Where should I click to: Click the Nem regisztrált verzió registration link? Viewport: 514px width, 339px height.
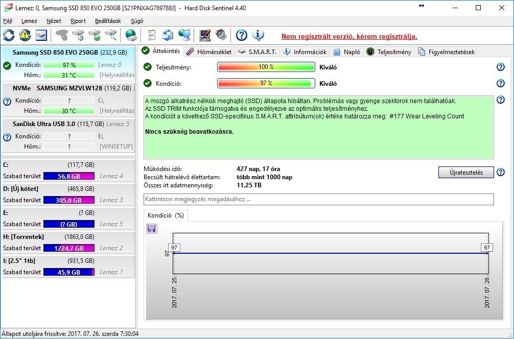coord(349,36)
